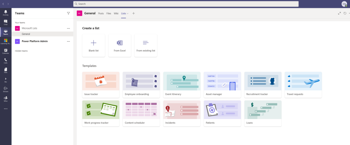
Task: Open the Lists tab dropdown chevron
Action: coord(128,13)
